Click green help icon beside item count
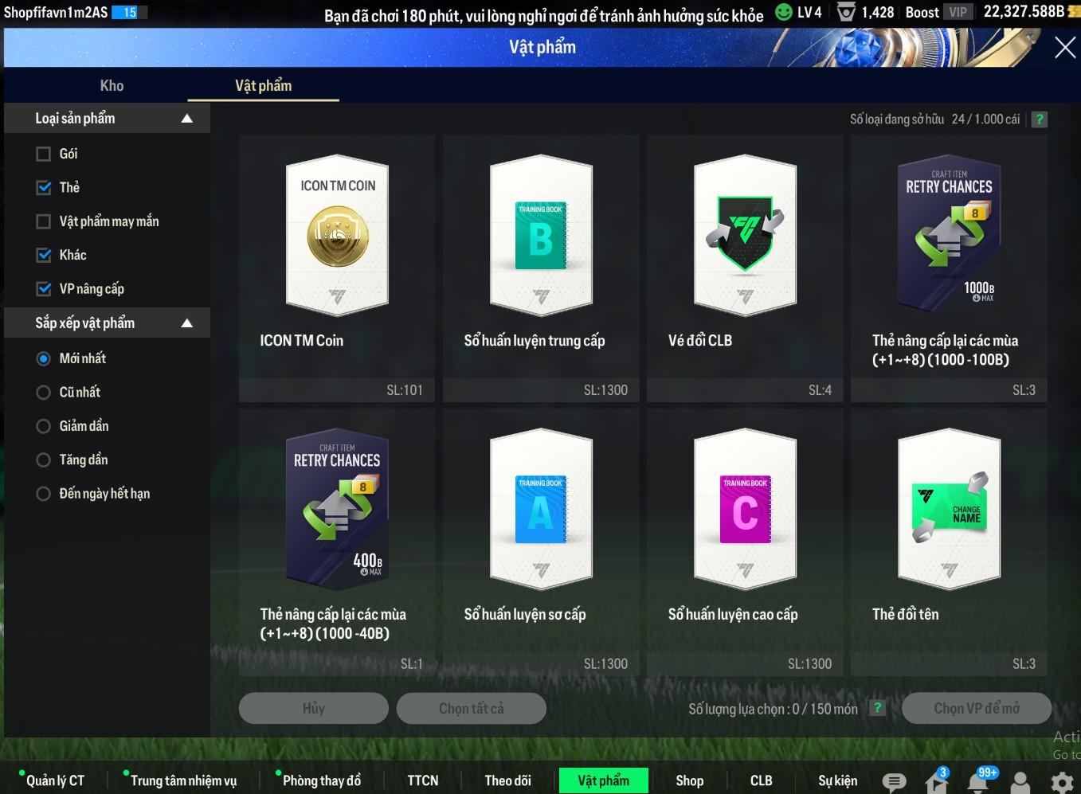 pyautogui.click(x=1039, y=119)
